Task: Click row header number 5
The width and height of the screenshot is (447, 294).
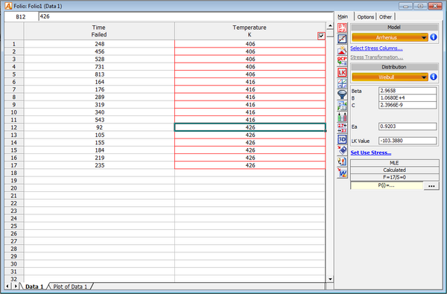Action: (14, 74)
